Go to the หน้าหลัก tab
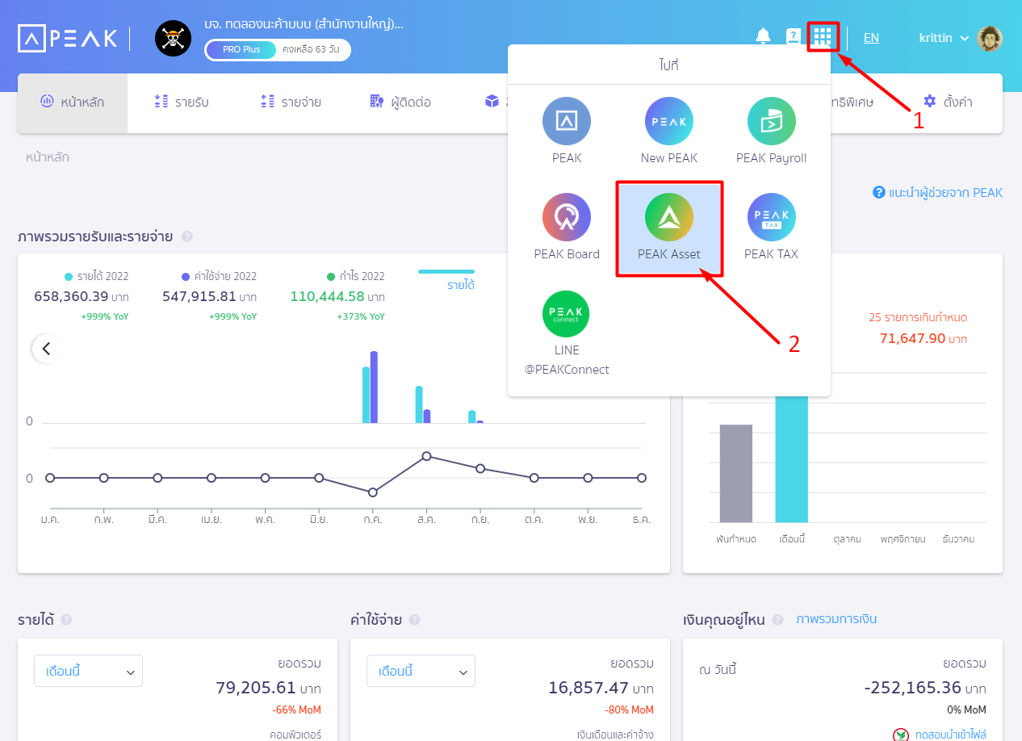Viewport: 1022px width, 741px height. [73, 103]
